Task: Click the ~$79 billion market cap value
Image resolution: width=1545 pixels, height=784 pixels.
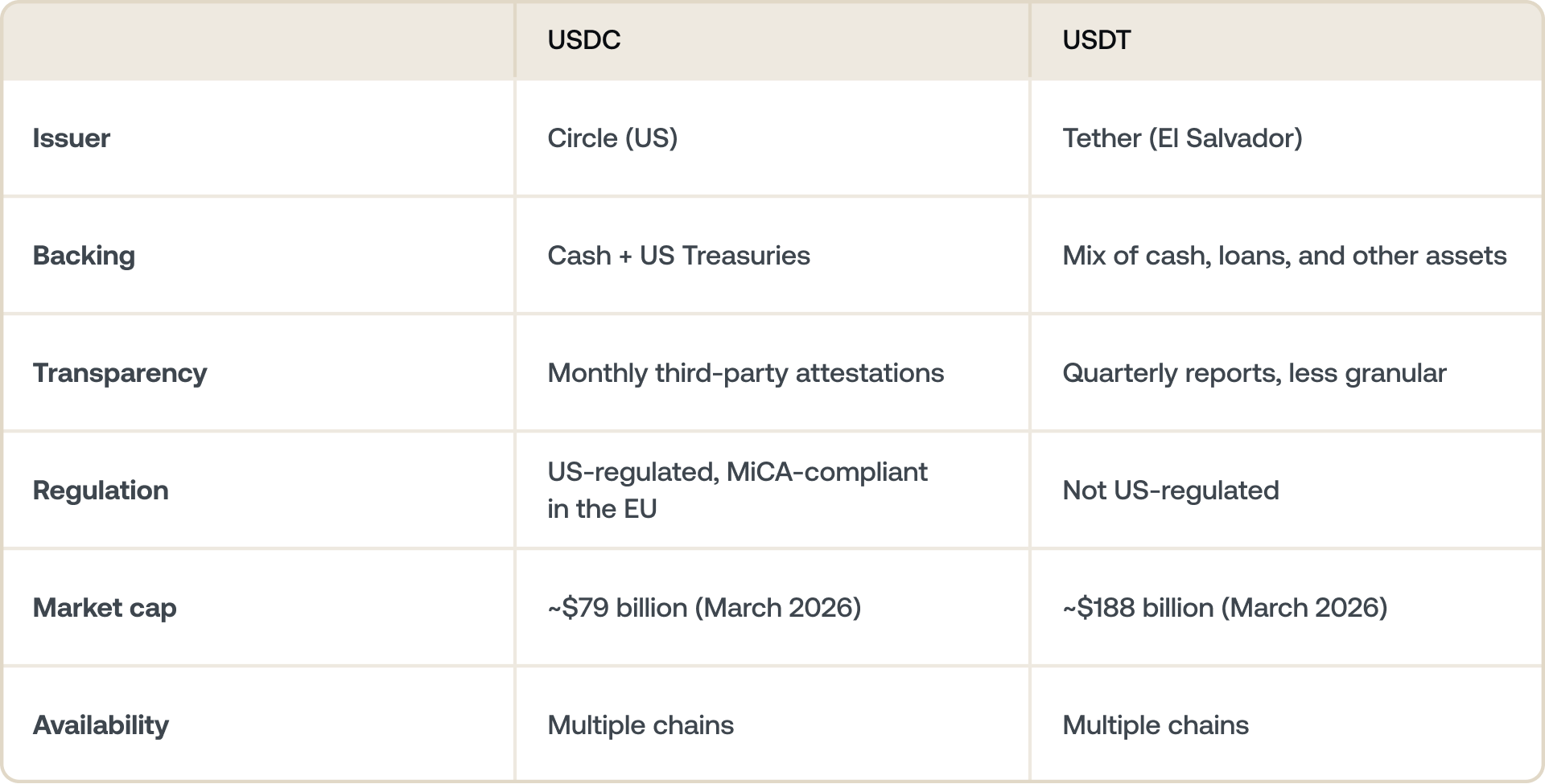Action: point(704,608)
